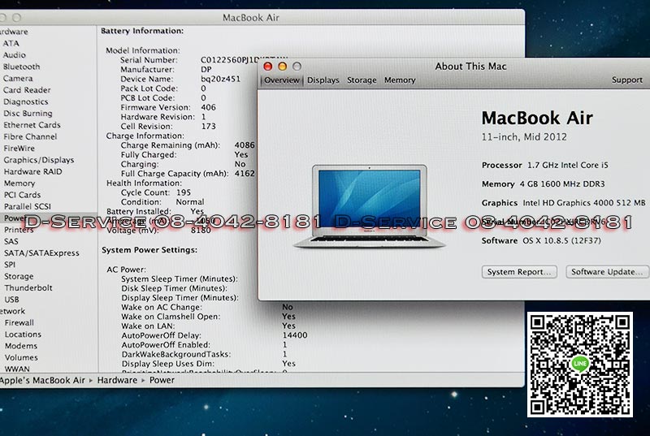
Task: Select USB in the sidebar
Action: pyautogui.click(x=11, y=300)
